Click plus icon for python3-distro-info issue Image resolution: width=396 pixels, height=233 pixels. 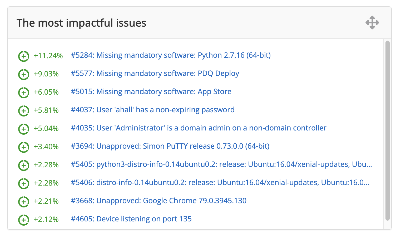coord(23,165)
